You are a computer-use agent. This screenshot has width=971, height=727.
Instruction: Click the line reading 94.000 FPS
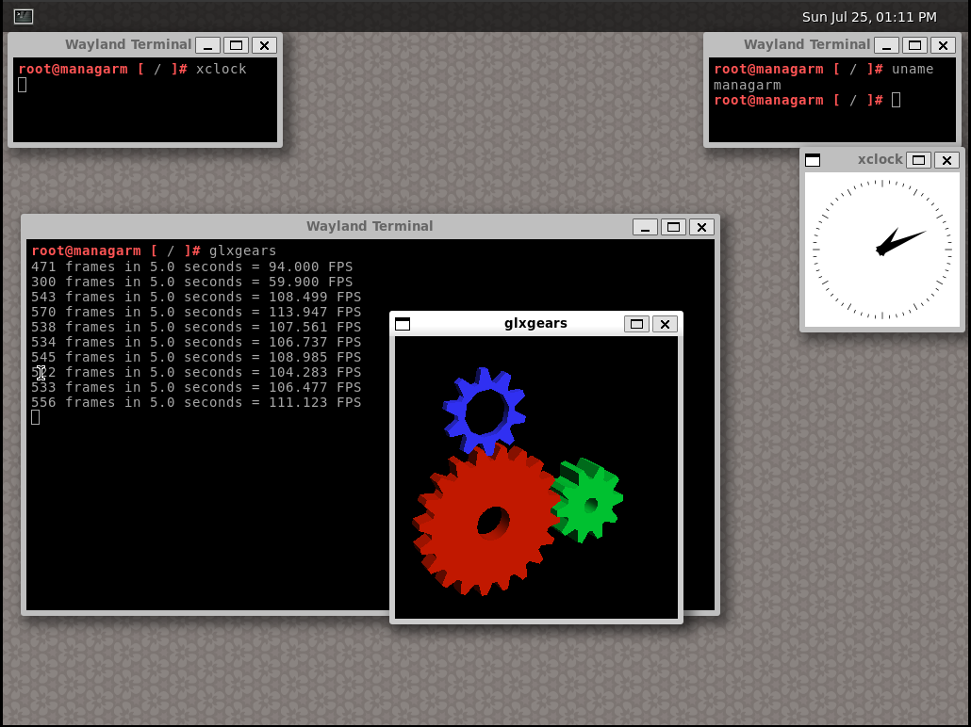(x=192, y=267)
